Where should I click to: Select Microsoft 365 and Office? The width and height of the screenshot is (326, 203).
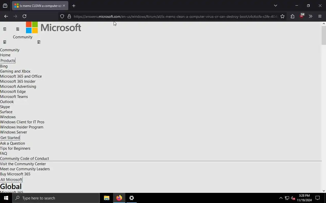[x=21, y=76]
